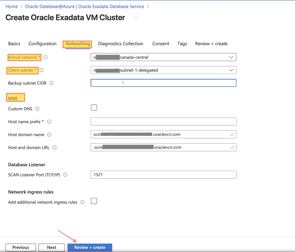Click the Create Oracle Exadata VM Cluster title
The image size is (295, 252).
[x=65, y=17]
